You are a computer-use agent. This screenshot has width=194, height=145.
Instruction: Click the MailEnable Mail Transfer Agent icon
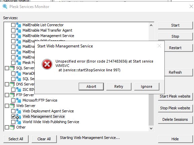pyautogui.click(x=18, y=30)
